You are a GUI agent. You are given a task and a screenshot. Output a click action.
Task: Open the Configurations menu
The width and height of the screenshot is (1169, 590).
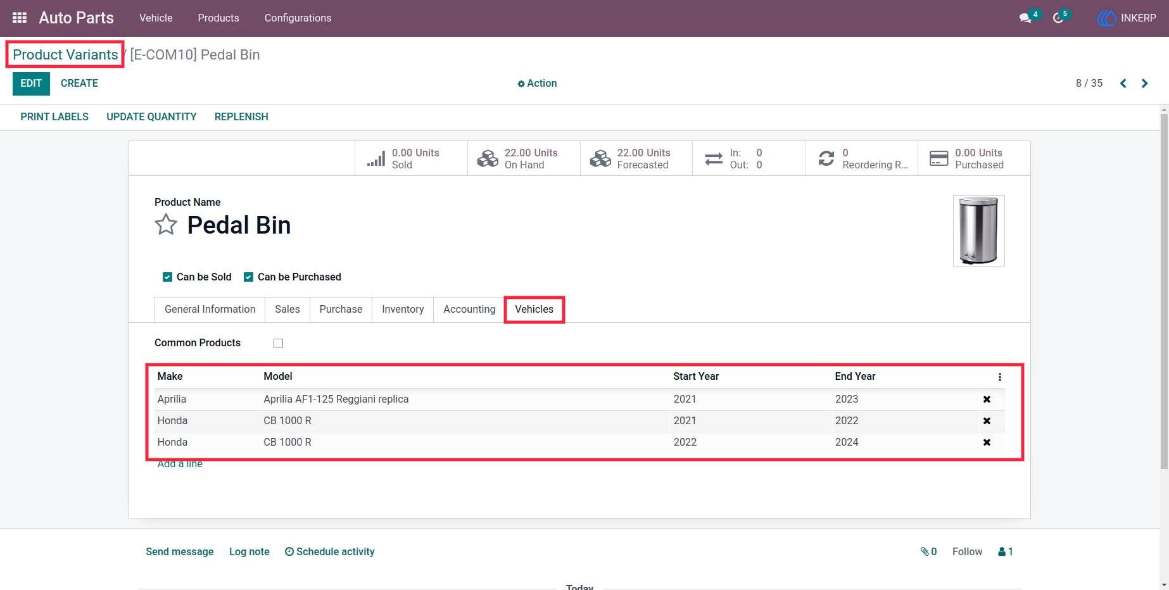tap(298, 18)
